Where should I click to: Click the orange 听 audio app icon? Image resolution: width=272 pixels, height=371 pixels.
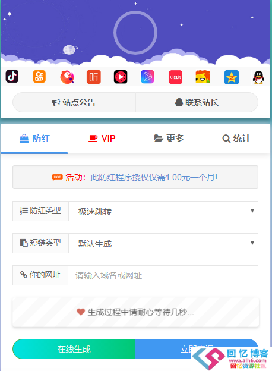point(94,77)
